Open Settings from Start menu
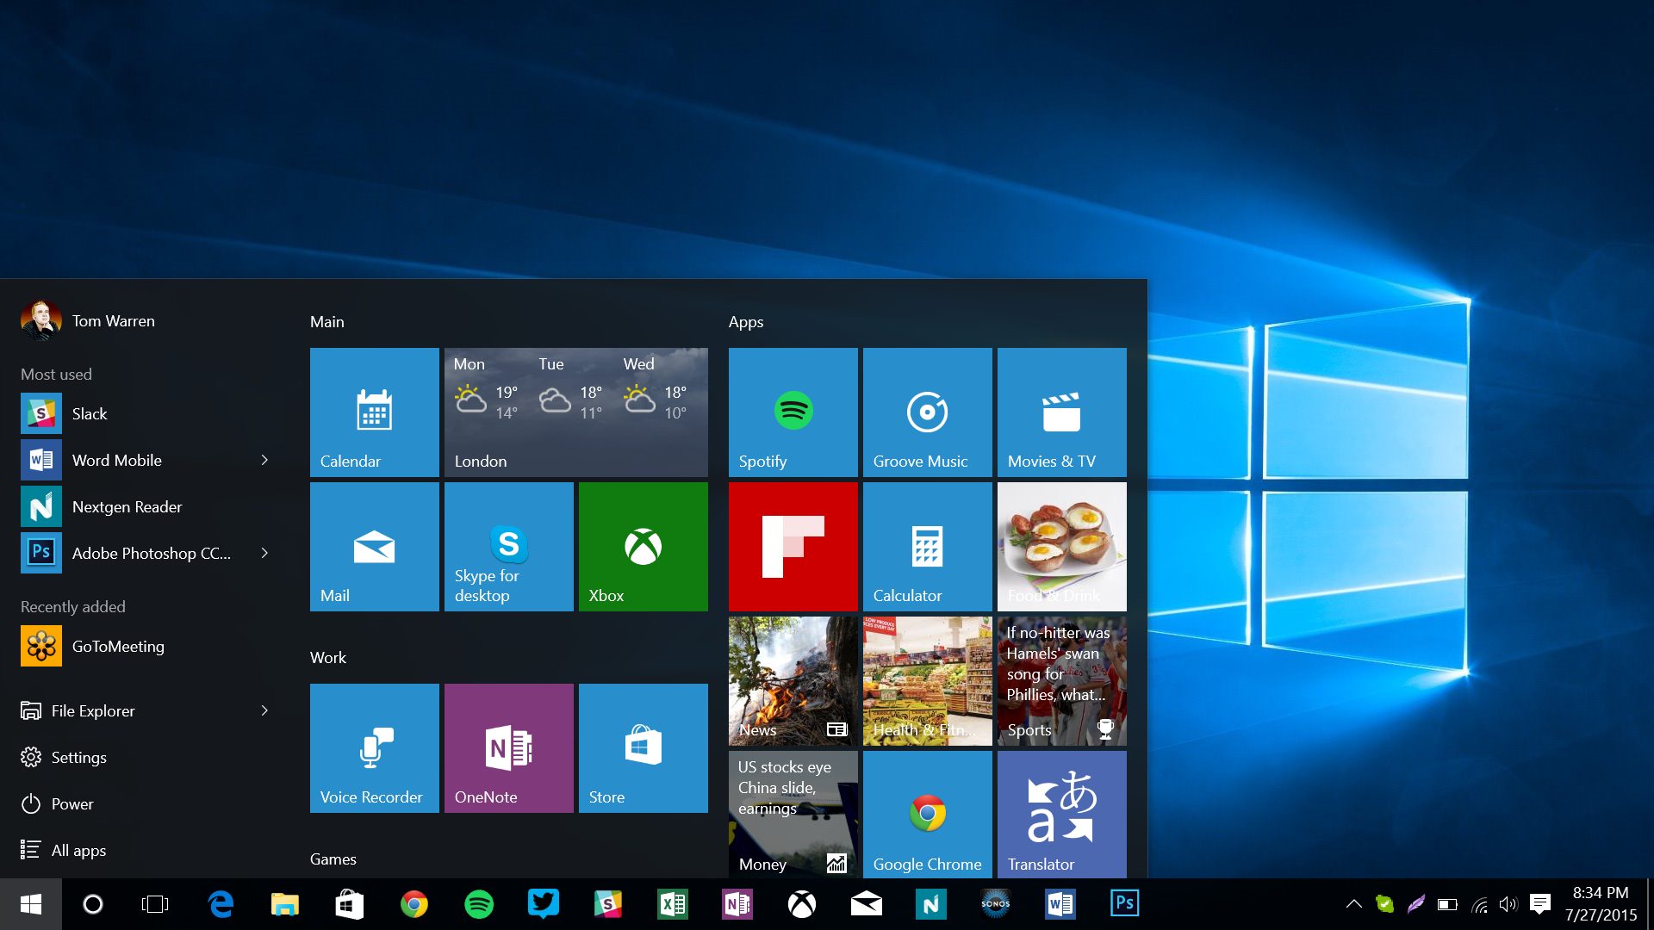The width and height of the screenshot is (1654, 930). [79, 755]
